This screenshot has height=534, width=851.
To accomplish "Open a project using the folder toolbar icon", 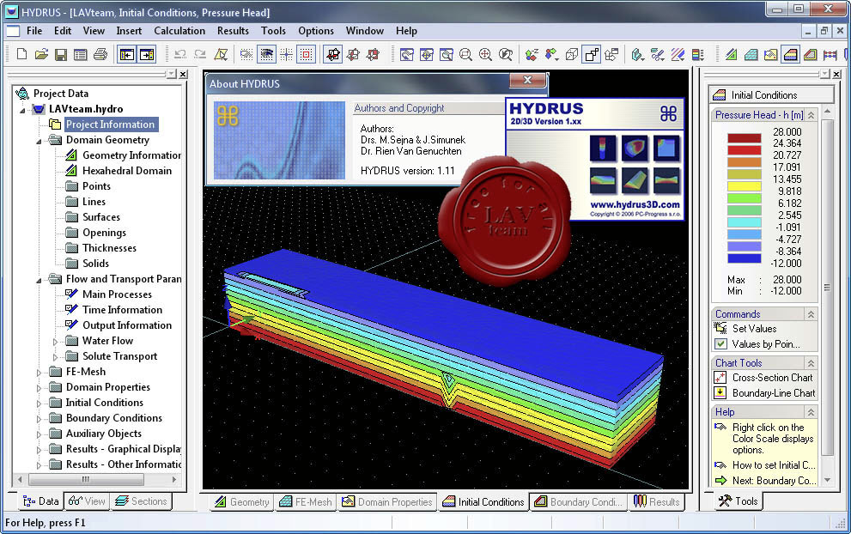I will pos(41,54).
